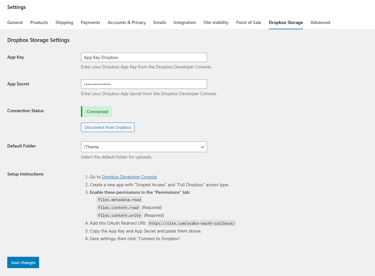Open the Integration tab
The image size is (375, 276).
pyautogui.click(x=185, y=22)
